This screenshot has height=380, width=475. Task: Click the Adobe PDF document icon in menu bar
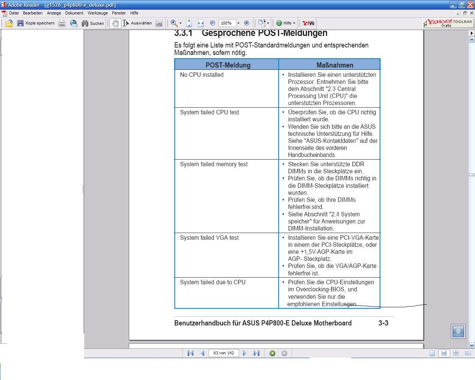click(4, 13)
